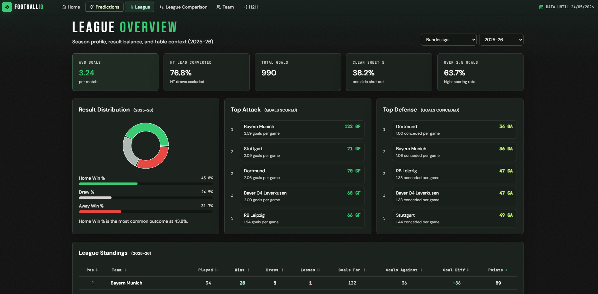
Task: Select Dortmund 34 GA defense row
Action: 454,130
